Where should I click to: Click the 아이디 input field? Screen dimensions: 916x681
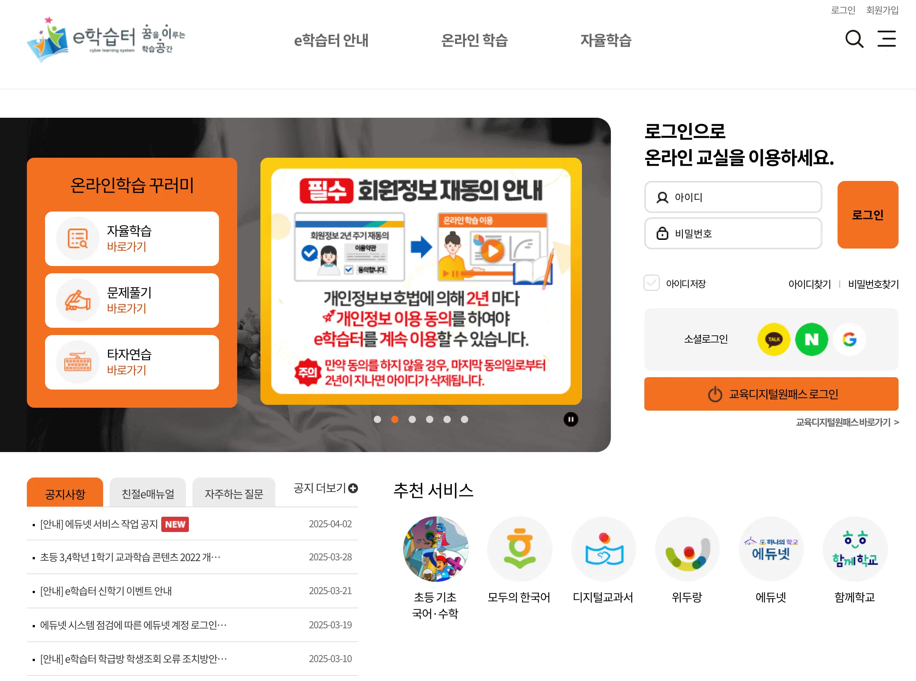click(733, 197)
